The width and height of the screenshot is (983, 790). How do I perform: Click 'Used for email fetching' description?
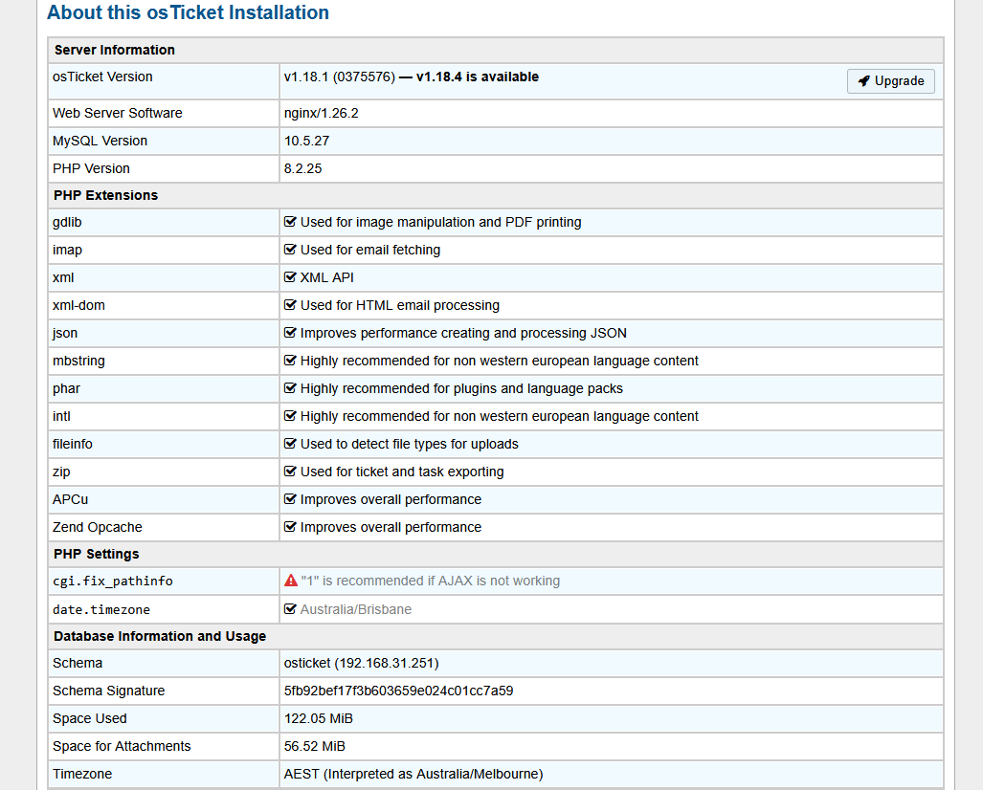point(369,250)
